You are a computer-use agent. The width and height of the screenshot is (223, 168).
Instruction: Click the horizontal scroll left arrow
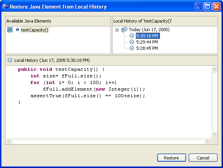click(9, 141)
